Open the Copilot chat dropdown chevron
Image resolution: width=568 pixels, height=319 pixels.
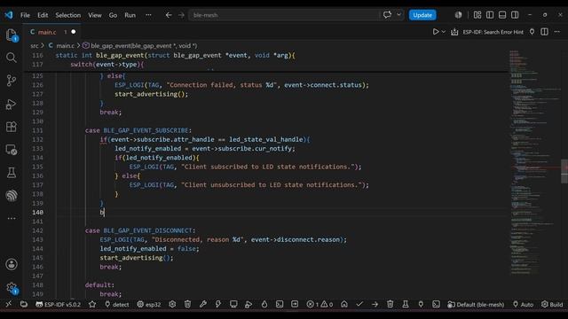click(x=398, y=15)
